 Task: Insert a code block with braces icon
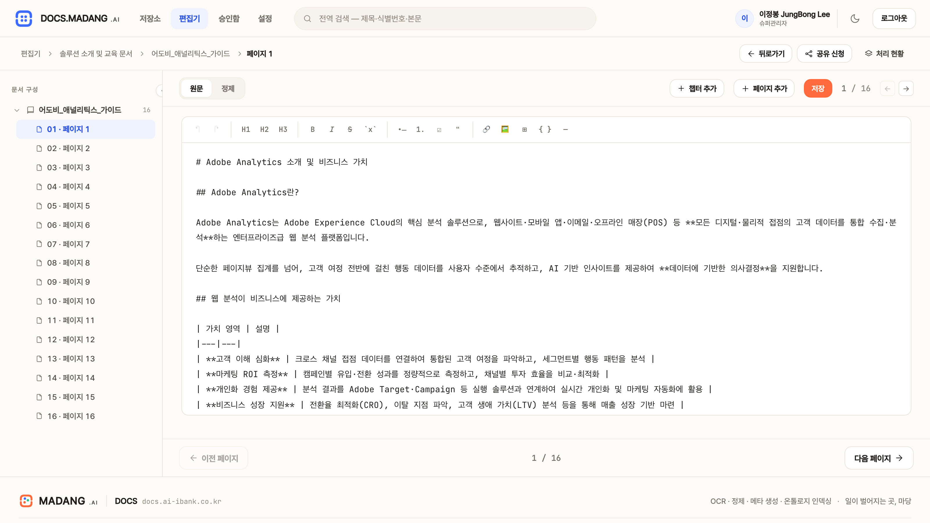pos(545,129)
